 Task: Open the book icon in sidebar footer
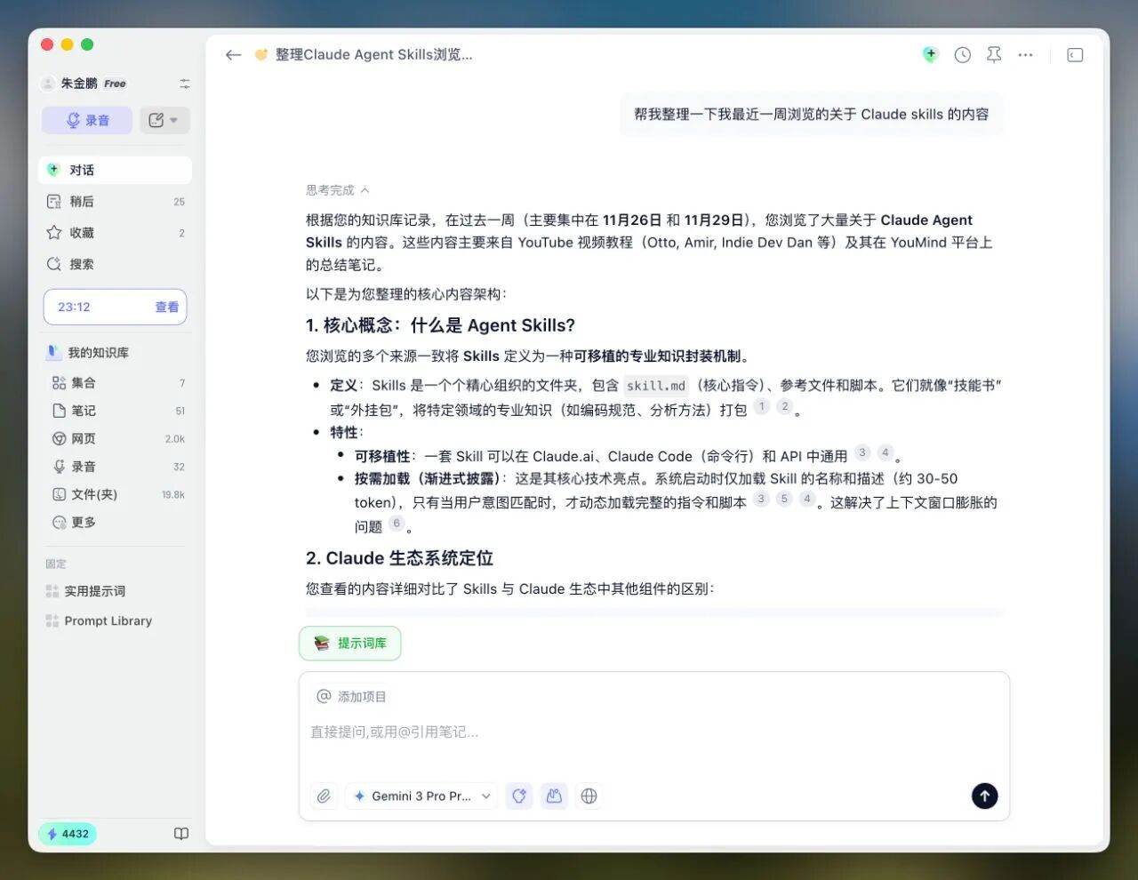click(x=181, y=834)
